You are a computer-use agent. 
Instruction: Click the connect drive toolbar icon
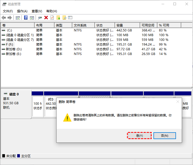point(40,18)
